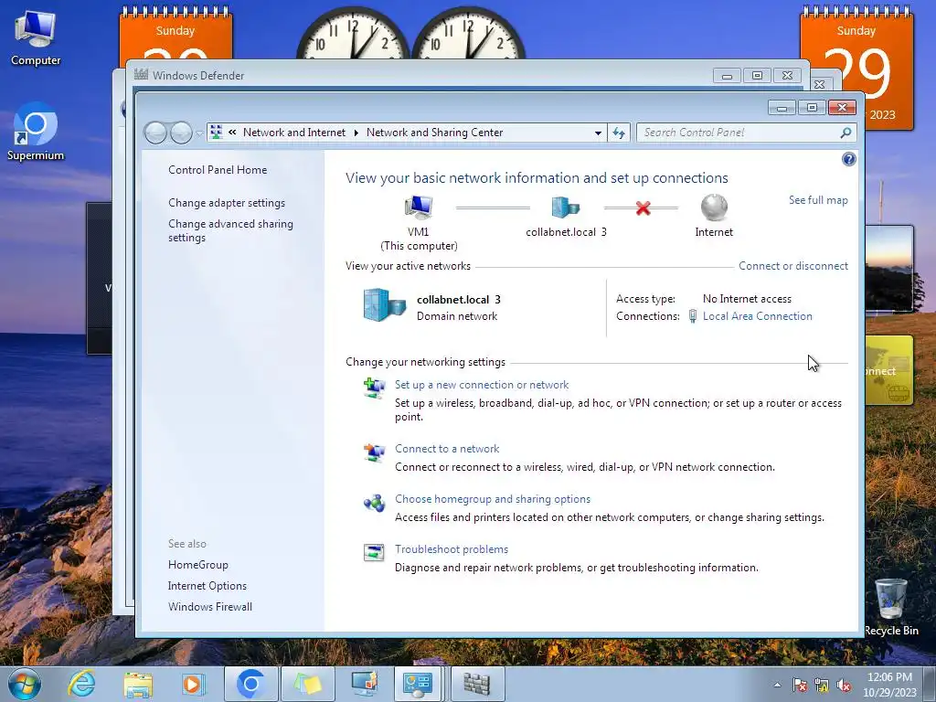Click the collabnet.local network map icon
This screenshot has width=936, height=702.
tap(565, 207)
